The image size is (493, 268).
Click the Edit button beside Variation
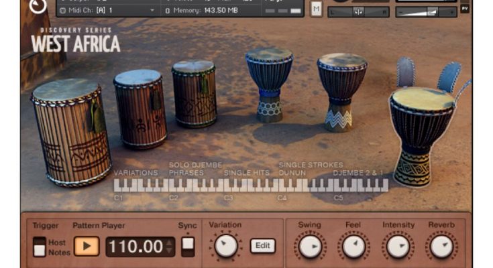262,246
